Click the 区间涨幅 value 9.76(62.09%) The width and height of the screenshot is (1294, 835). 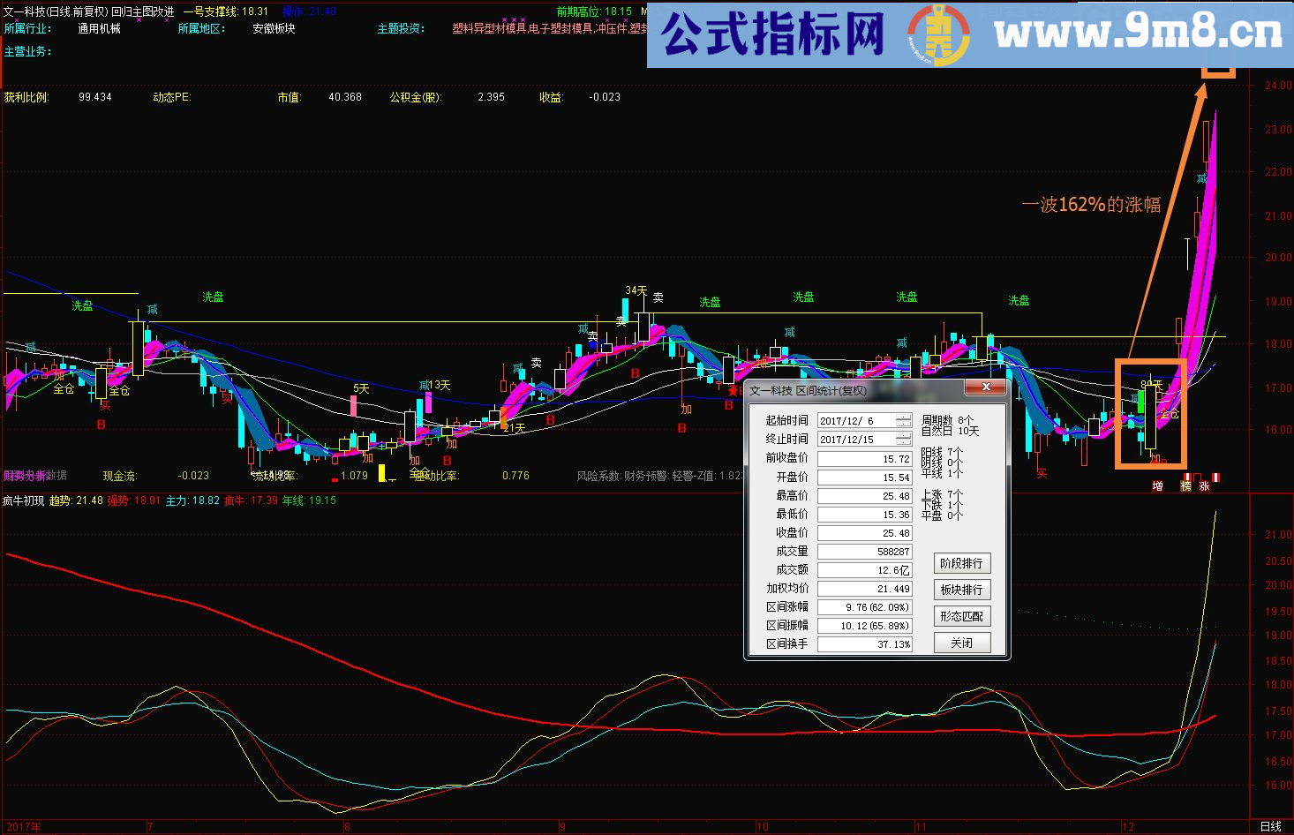click(864, 607)
